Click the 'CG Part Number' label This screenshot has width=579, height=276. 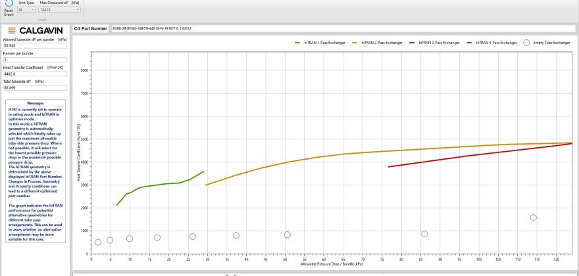[x=91, y=28]
